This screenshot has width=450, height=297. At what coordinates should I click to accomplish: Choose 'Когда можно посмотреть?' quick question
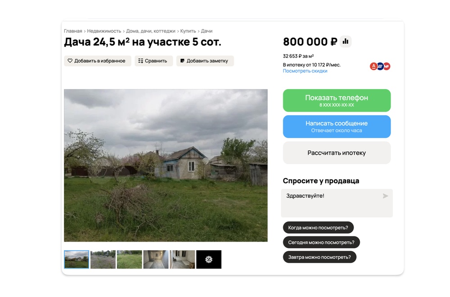(x=318, y=228)
